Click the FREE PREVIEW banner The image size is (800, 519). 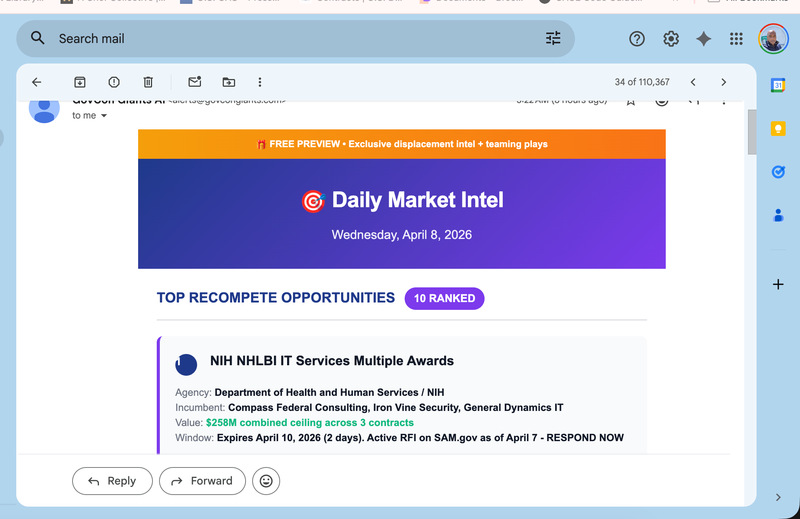click(402, 144)
